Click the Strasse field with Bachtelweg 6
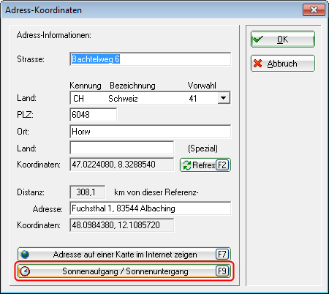The height and width of the screenshot is (294, 329). click(x=150, y=59)
